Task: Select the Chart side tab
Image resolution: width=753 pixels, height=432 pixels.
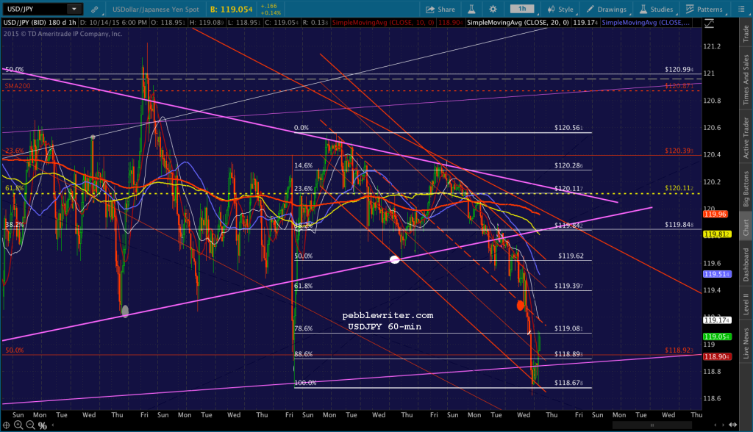Action: (746, 228)
